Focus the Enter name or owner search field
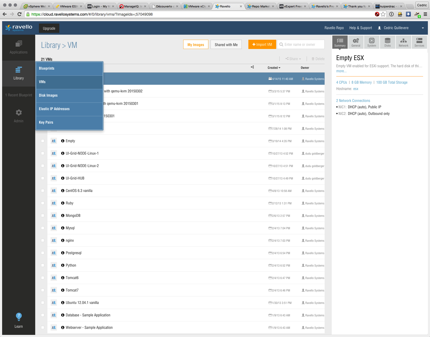430x337 pixels. 303,44
